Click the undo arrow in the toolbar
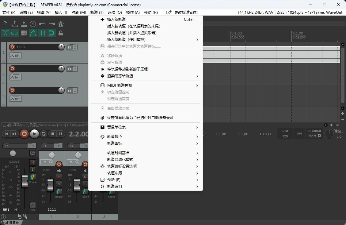346x225 pixels. (x=42, y=24)
